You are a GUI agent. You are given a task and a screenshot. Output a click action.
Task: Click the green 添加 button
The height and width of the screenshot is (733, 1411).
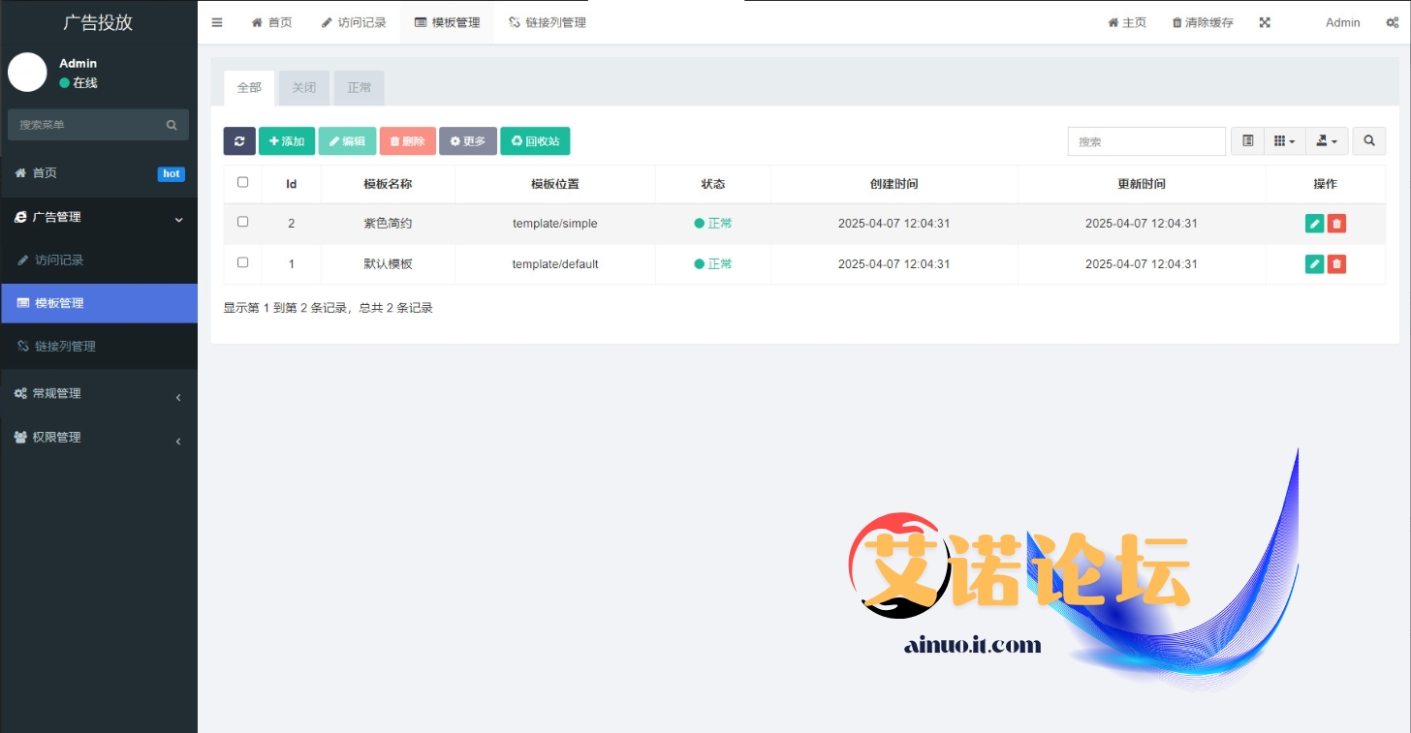287,141
